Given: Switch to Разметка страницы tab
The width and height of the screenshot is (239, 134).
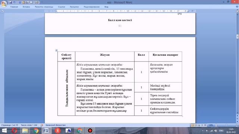Looking at the screenshot, I should 44,7.
